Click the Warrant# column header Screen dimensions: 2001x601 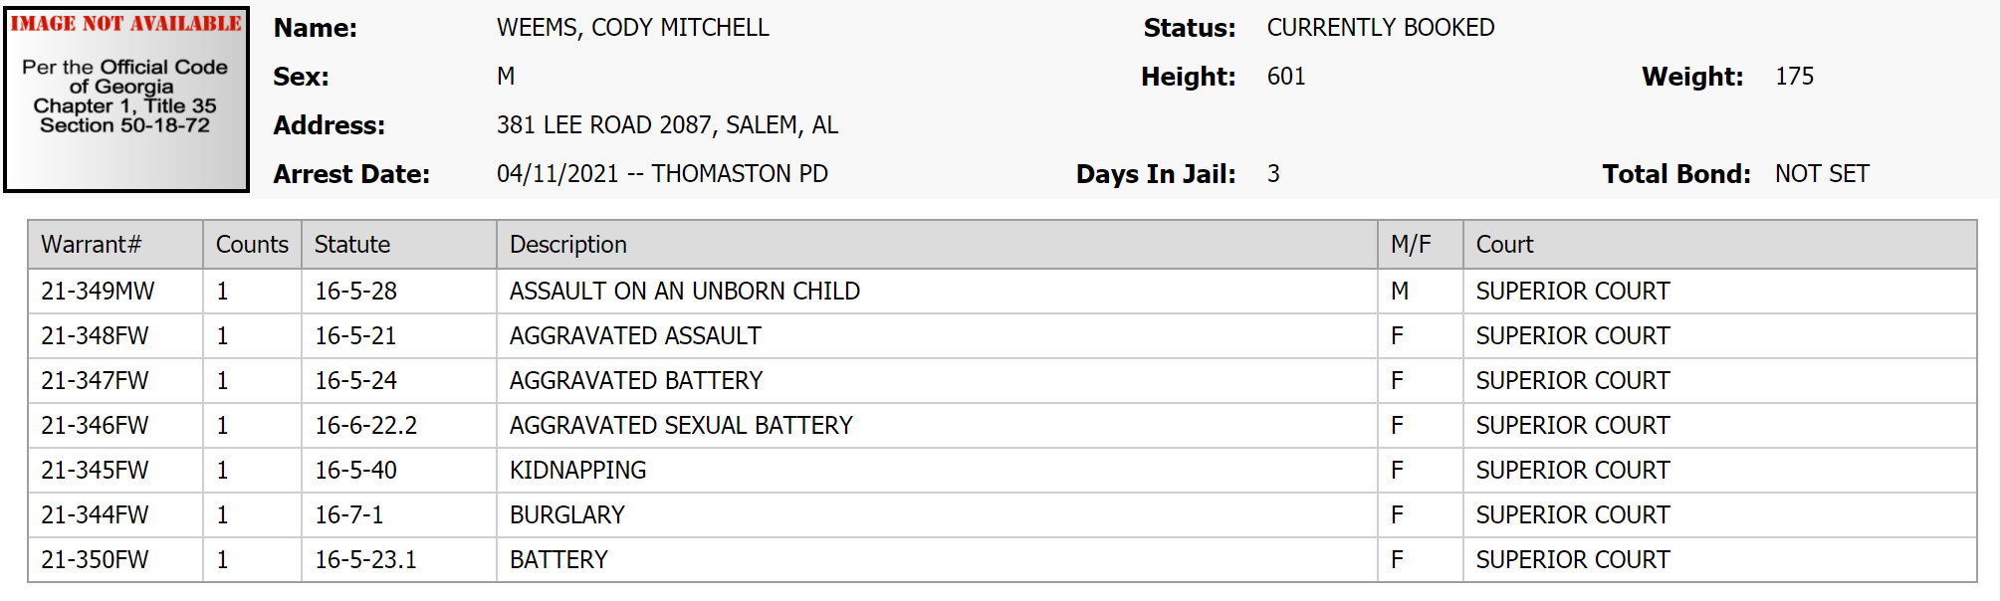tap(91, 245)
